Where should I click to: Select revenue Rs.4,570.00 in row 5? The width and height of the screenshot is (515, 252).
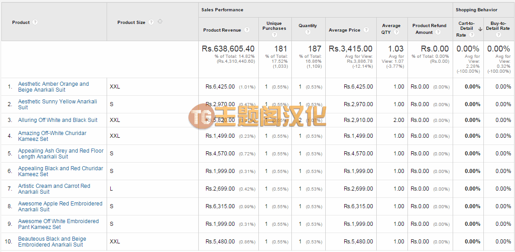(220, 154)
